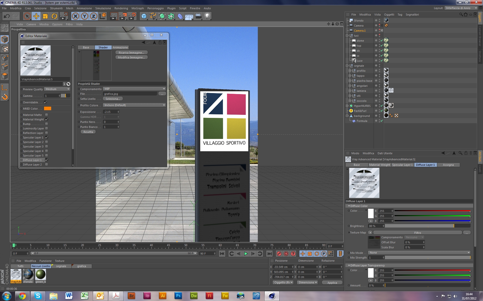Switch to the Animazione tab
The image size is (483, 301).
click(120, 47)
